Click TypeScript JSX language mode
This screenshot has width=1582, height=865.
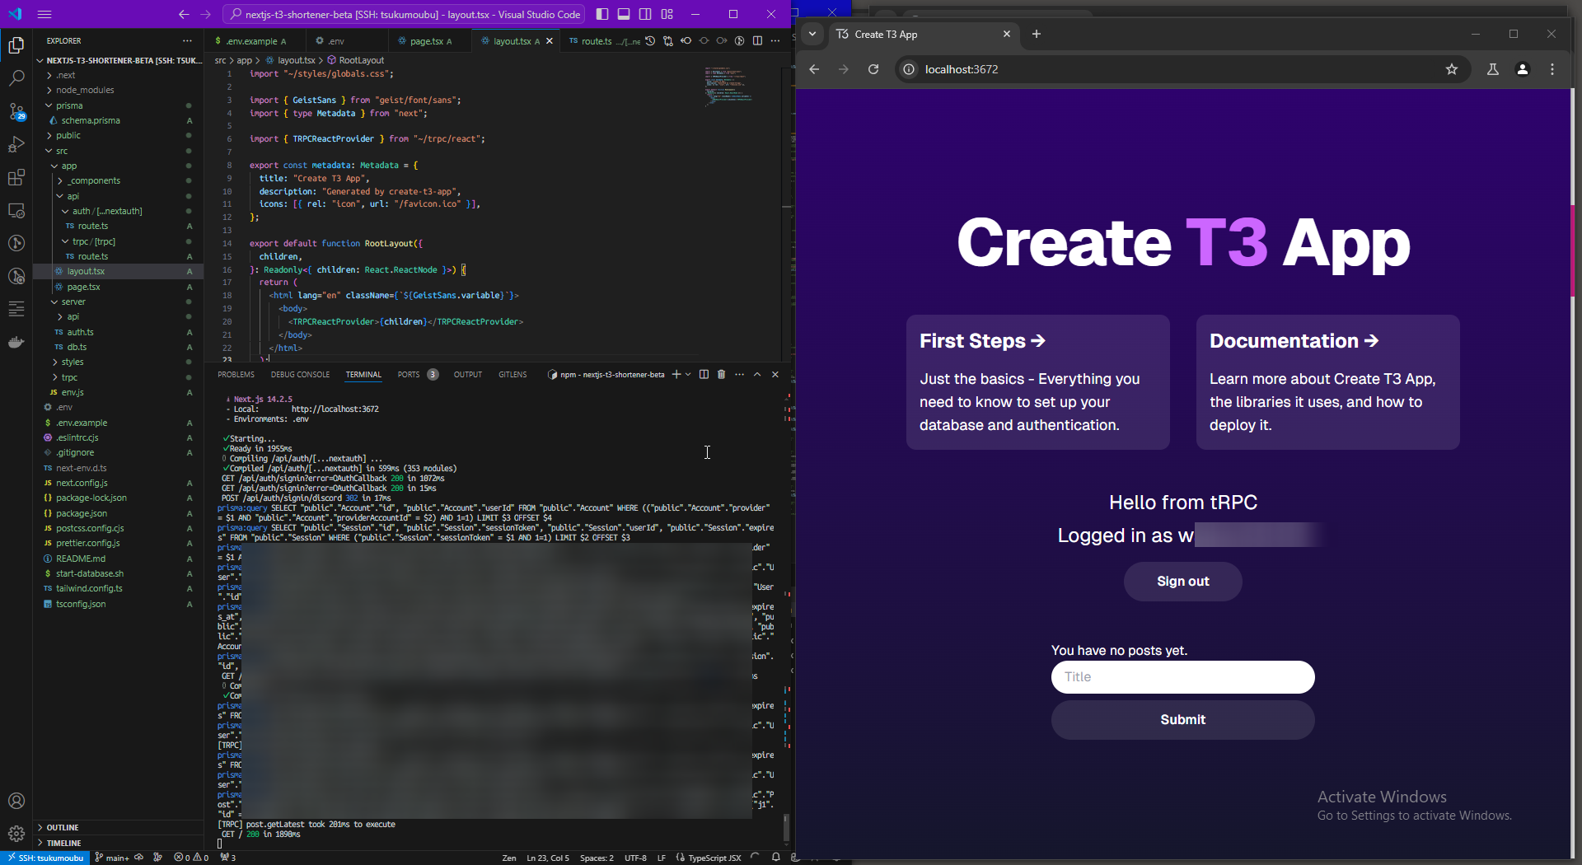point(714,858)
